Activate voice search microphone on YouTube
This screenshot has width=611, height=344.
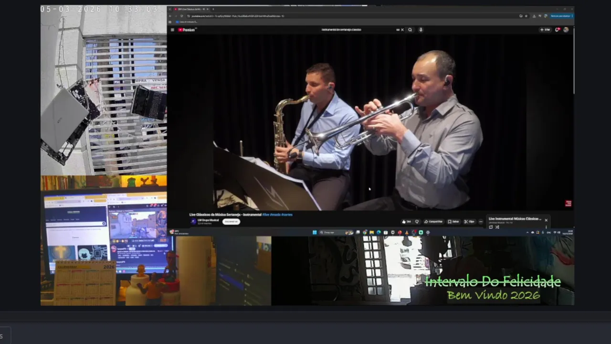421,30
